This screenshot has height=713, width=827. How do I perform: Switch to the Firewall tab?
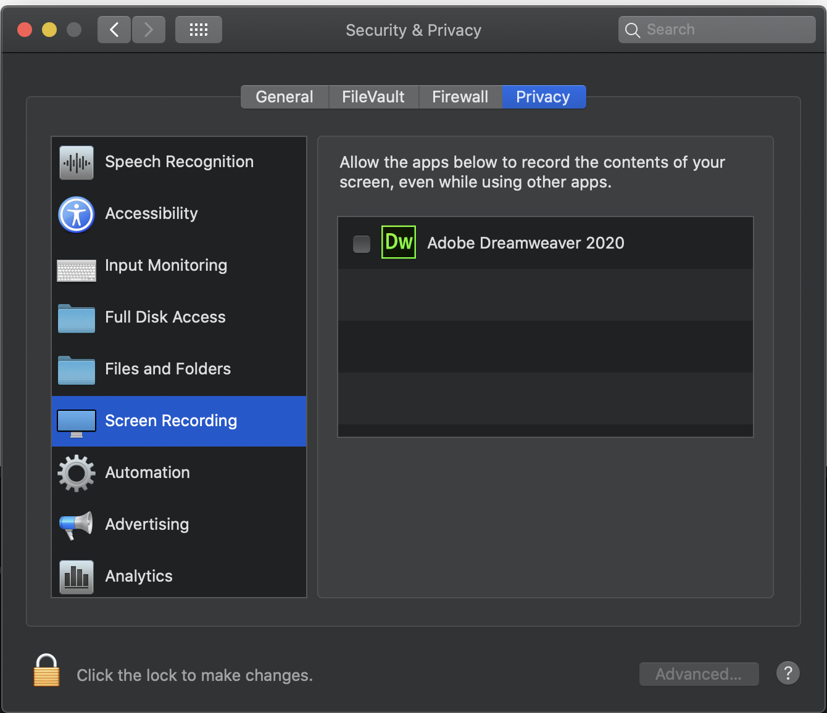tap(460, 97)
